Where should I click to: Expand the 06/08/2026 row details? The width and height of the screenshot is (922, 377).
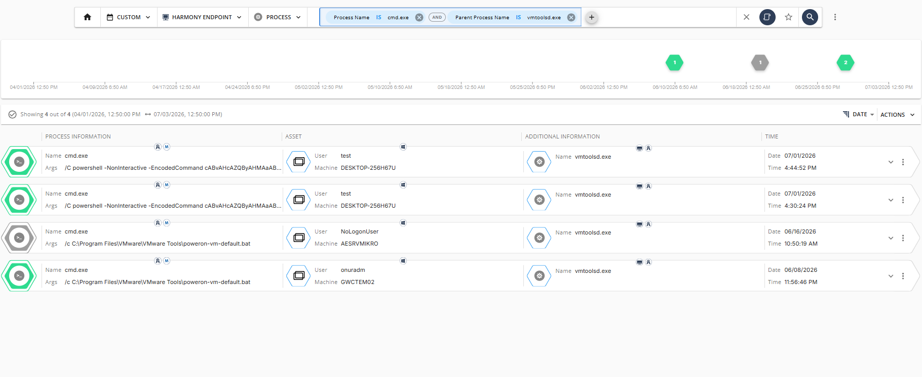tap(891, 276)
